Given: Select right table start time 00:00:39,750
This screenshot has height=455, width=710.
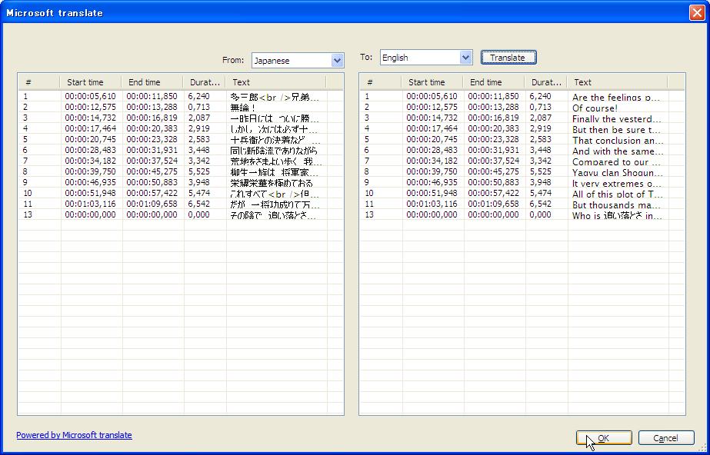Looking at the screenshot, I should tap(432, 172).
